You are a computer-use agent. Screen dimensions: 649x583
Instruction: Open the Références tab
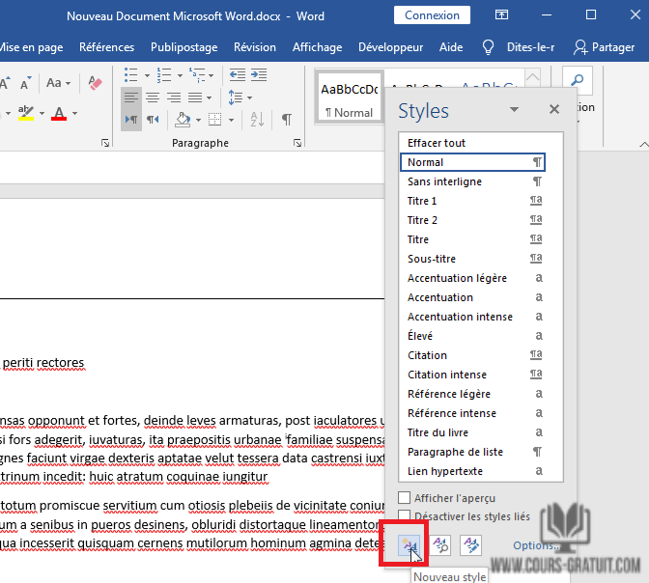pyautogui.click(x=107, y=47)
